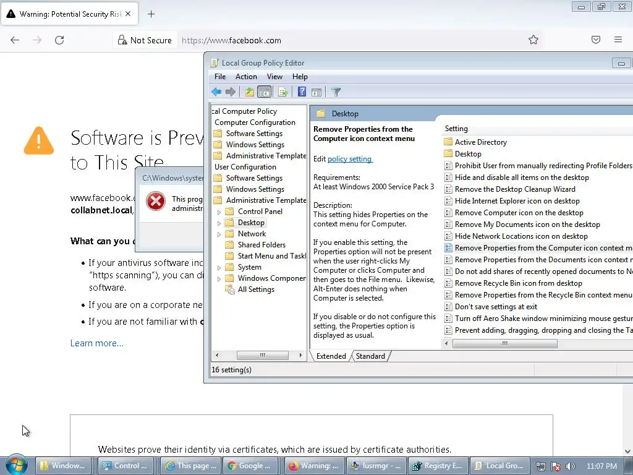Toggle Show/Hide Console Tree toolbar icon
This screenshot has height=475, width=633.
tap(265, 92)
